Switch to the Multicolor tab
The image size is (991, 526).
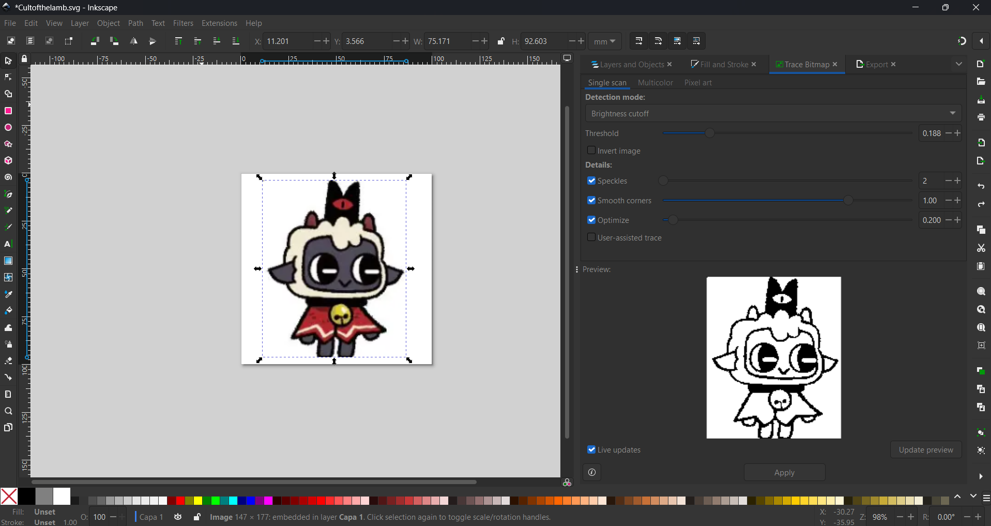point(655,83)
